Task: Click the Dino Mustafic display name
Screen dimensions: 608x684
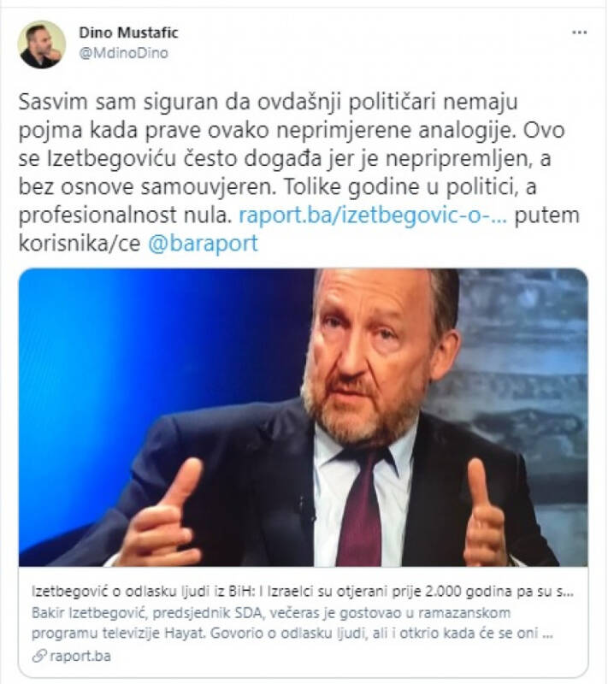Action: point(128,32)
